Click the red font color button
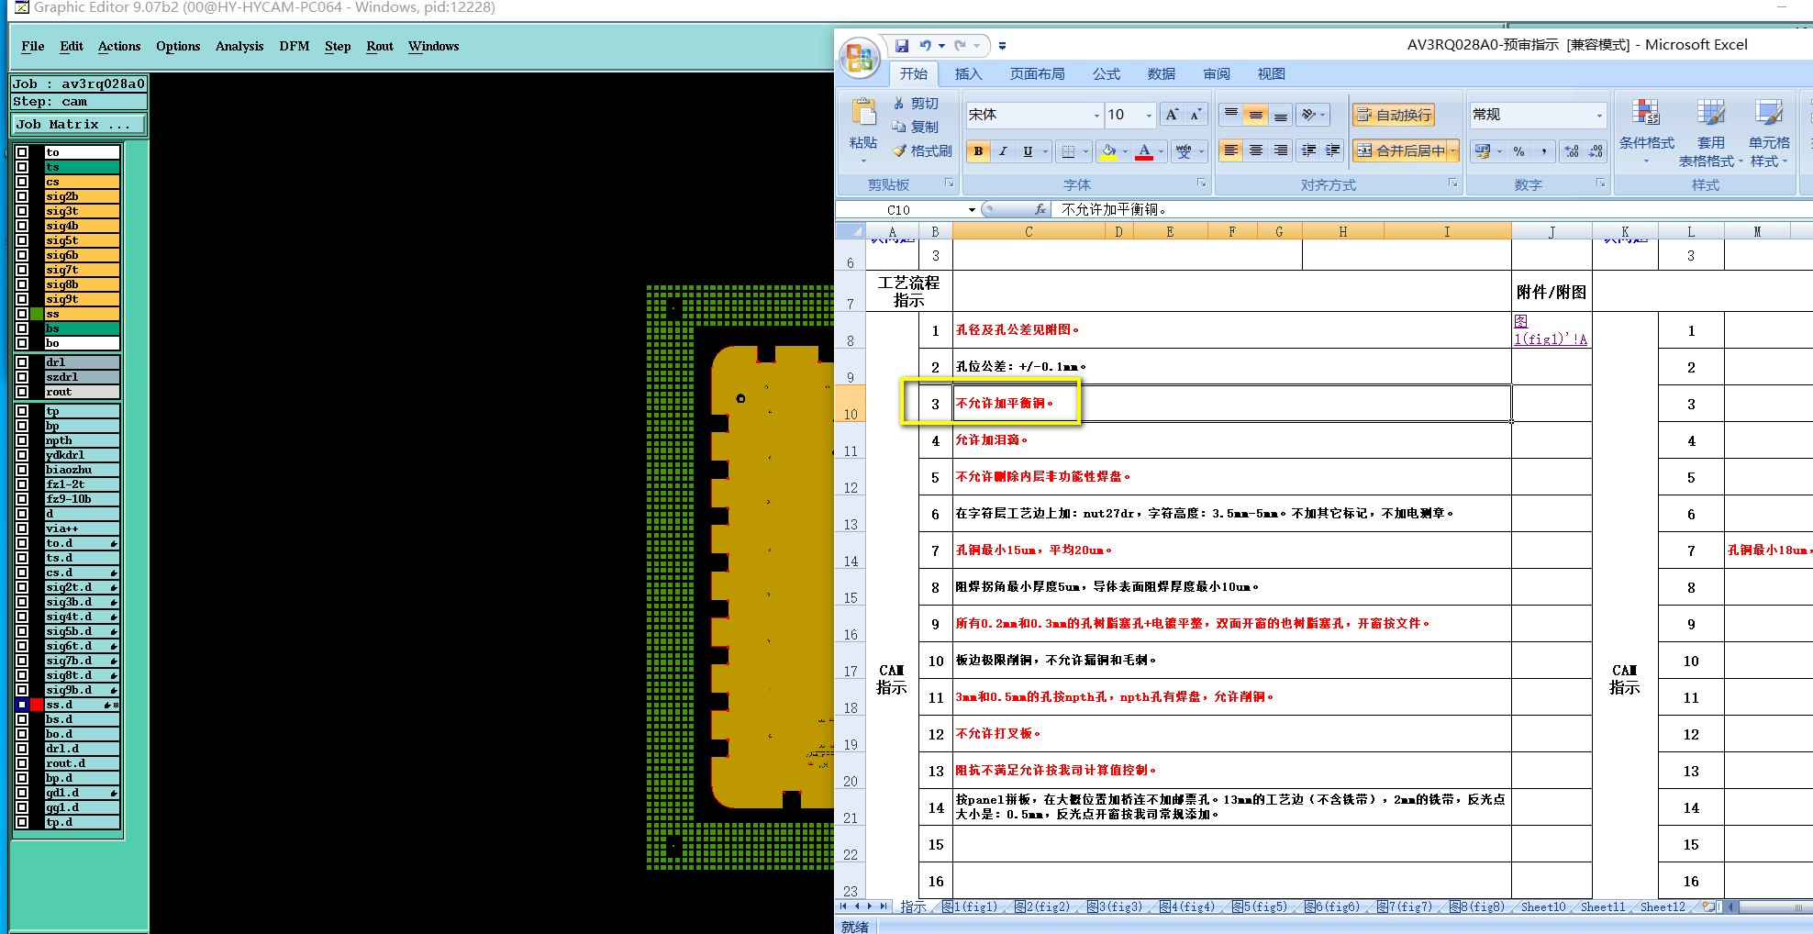Screen dimensions: 1813x934 pyautogui.click(x=1144, y=151)
